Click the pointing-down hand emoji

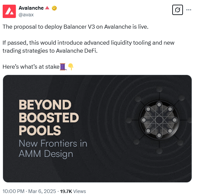[x=71, y=67]
